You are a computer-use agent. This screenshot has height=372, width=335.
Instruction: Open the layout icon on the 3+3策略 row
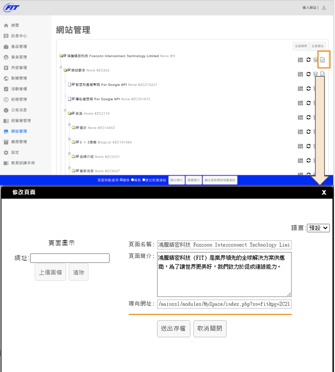(300, 146)
